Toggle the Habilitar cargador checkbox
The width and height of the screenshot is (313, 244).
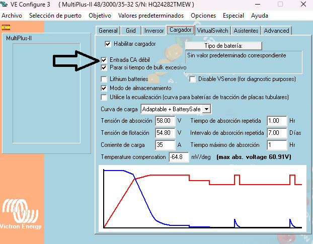click(x=108, y=44)
